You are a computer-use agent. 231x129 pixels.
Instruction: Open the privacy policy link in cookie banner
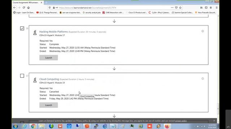181,121
